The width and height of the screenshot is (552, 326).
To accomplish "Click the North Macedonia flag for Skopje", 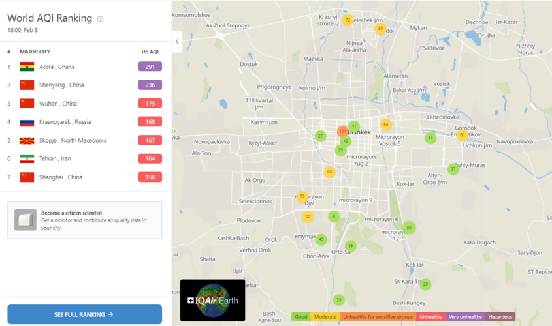I will pyautogui.click(x=27, y=140).
